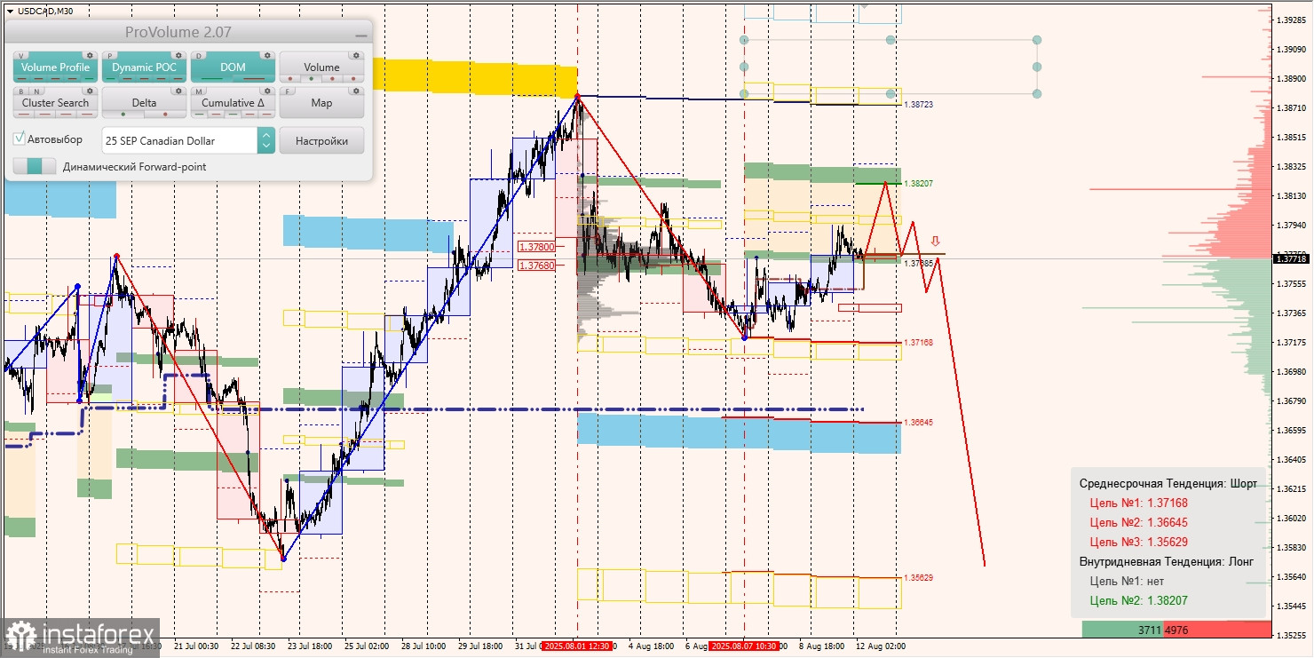The image size is (1314, 658).
Task: Click Внутридневная Тенденция: Лонг text
Action: coord(1167,561)
